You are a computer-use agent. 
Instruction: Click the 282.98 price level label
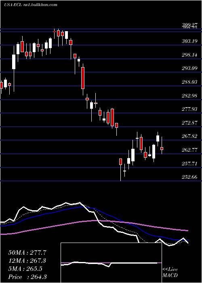click(x=189, y=95)
